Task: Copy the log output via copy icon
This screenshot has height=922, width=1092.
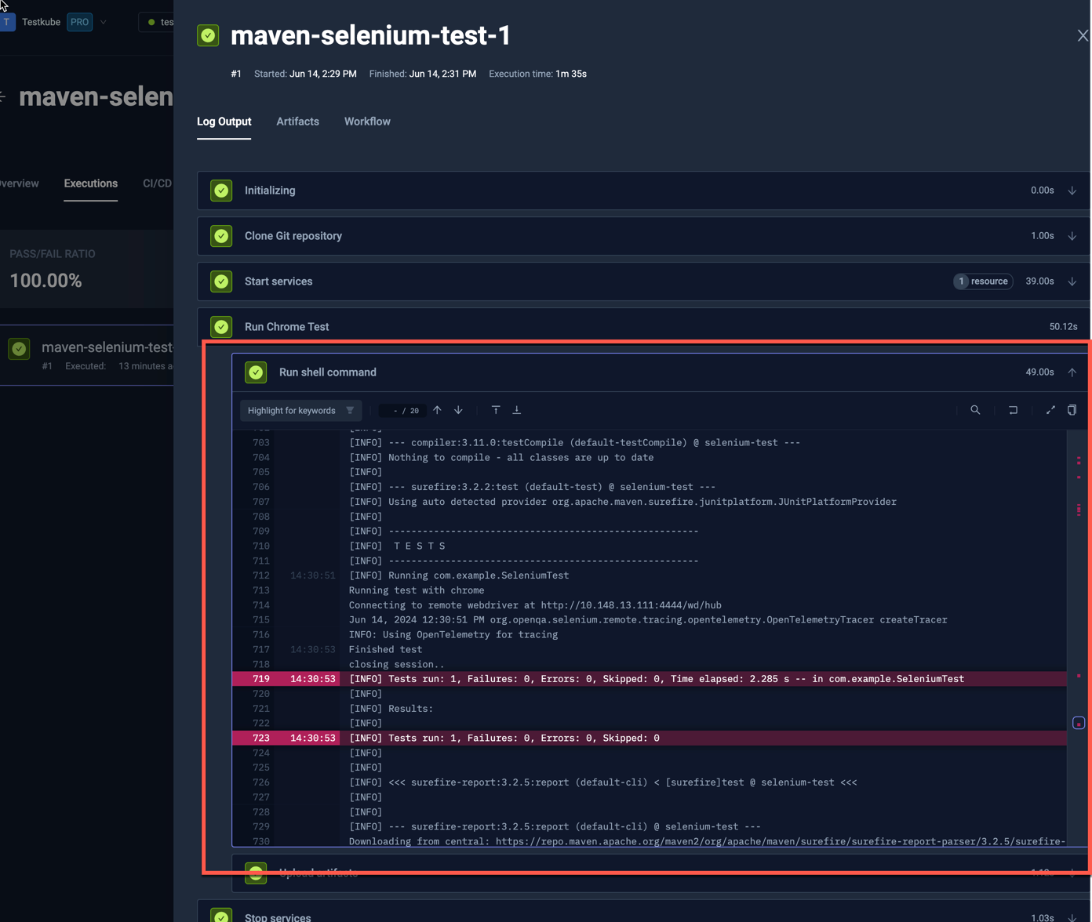Action: [1072, 410]
